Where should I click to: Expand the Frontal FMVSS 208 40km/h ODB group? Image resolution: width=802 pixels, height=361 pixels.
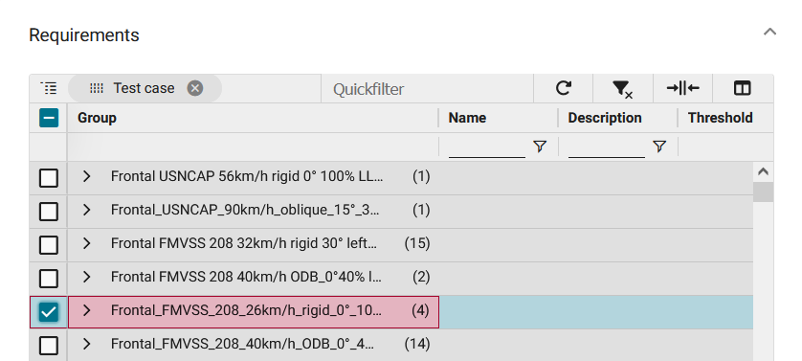click(x=86, y=277)
